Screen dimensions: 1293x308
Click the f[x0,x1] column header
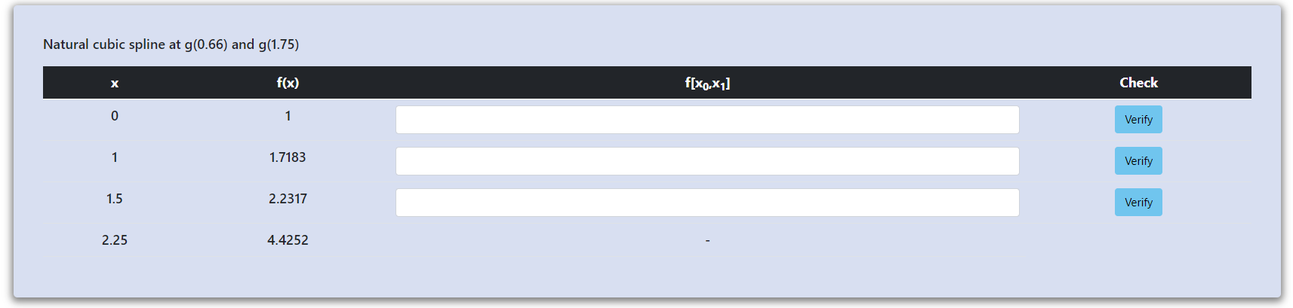point(707,84)
